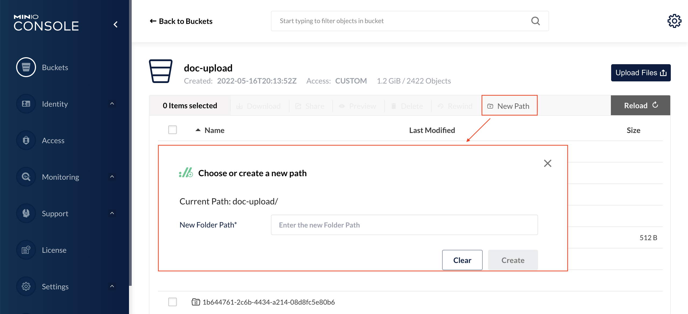Viewport: 688px width, 314px height.
Task: Collapse the sidebar with the chevron arrow
Action: [116, 24]
